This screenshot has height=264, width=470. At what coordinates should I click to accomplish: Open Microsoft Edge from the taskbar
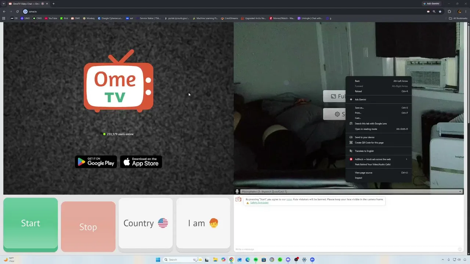247,260
